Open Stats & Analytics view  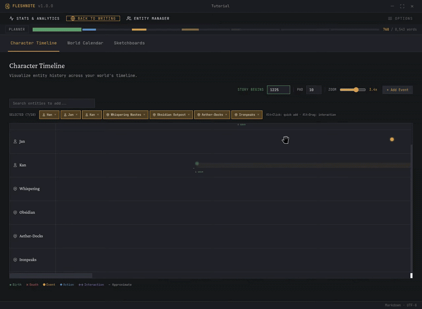pyautogui.click(x=34, y=18)
